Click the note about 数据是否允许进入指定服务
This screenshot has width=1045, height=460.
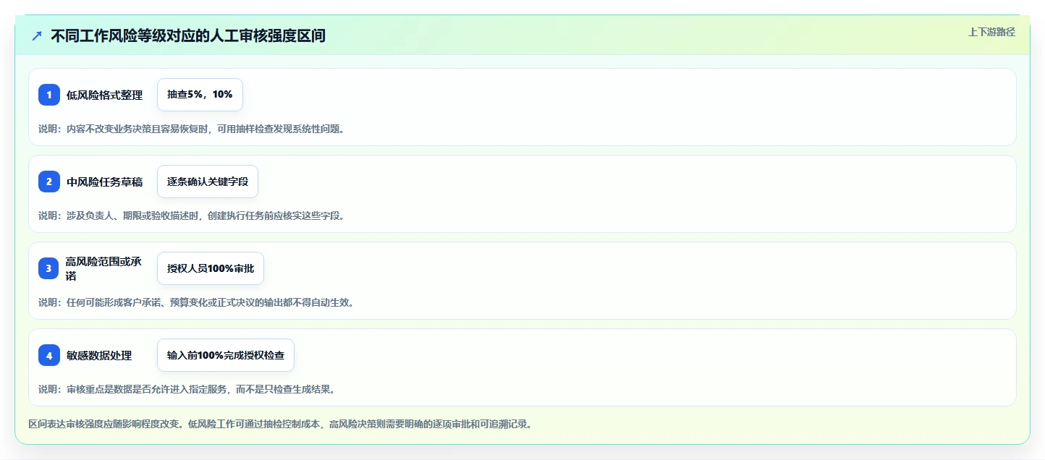(187, 389)
